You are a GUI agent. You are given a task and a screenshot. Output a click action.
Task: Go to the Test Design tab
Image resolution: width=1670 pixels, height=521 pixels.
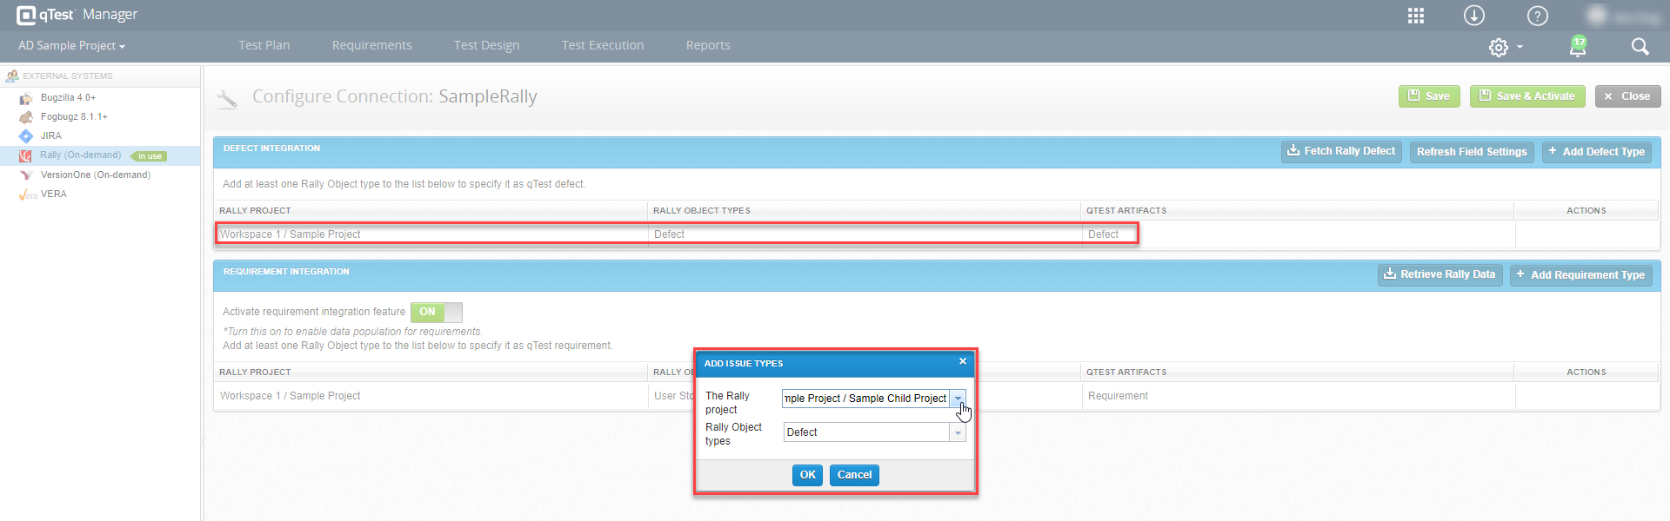click(x=486, y=46)
